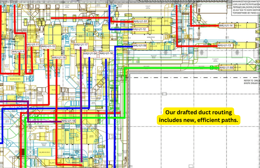Select the AHU-U1-10 unit label
Viewport: 260px width, 168px height.
click(x=19, y=51)
